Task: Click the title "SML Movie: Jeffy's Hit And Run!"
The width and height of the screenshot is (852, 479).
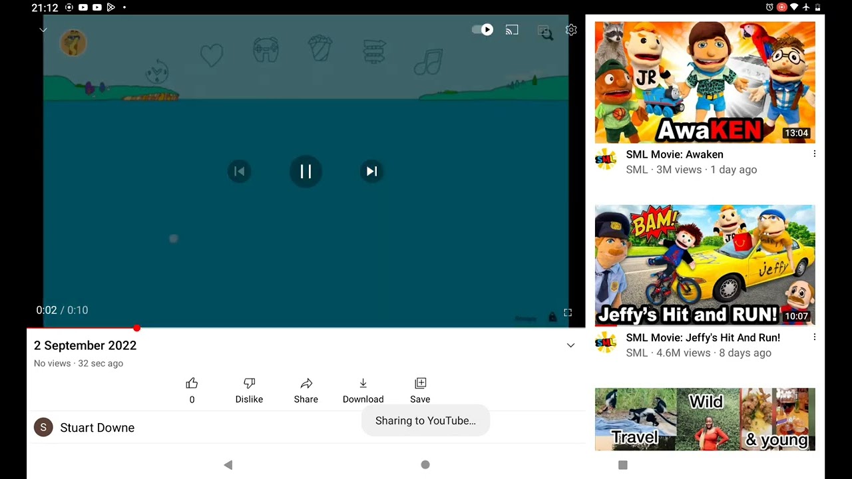Action: [703, 338]
